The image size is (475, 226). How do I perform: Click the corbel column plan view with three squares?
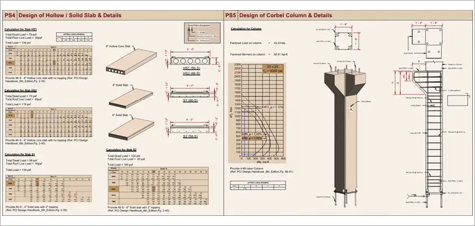[427, 43]
